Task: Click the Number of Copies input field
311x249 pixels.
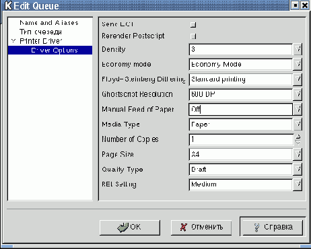Action: (x=241, y=139)
